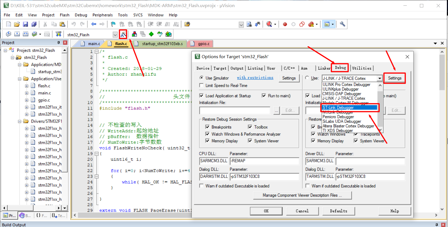Click Manage Component Viewer Description Files button

click(302, 195)
